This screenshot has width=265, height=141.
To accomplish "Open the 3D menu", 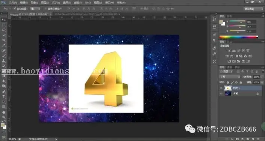I will point(88,3).
